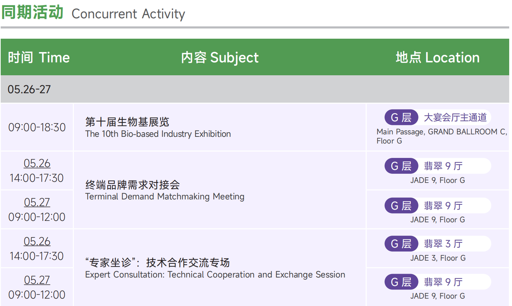Image resolution: width=512 pixels, height=306 pixels.
Task: Click "Terminal Demand Matchmaking Meeting" text
Action: 165,197
